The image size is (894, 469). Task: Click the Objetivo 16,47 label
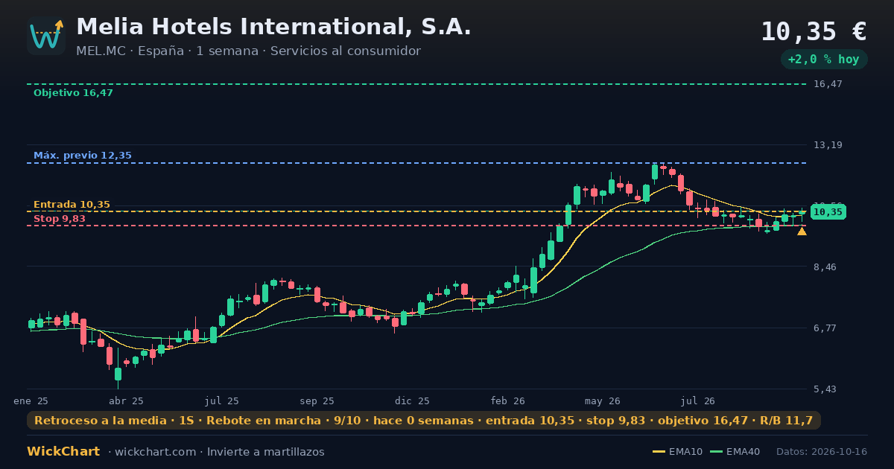point(73,93)
